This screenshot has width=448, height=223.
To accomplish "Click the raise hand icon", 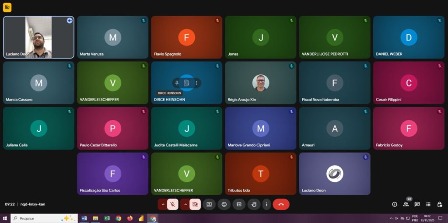I will [x=254, y=204].
